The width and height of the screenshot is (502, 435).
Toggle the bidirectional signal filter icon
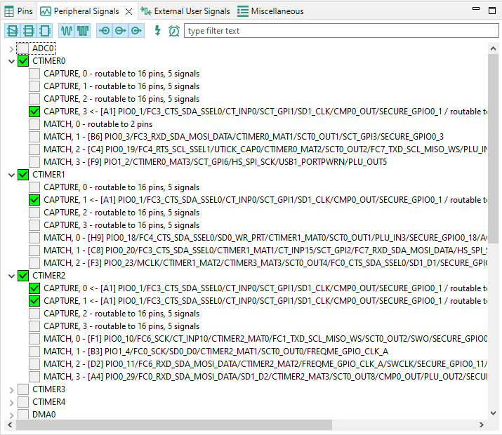click(136, 31)
